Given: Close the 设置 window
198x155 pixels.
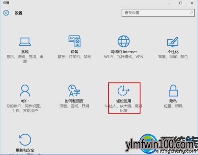Looking at the screenshot, I should (192, 3).
